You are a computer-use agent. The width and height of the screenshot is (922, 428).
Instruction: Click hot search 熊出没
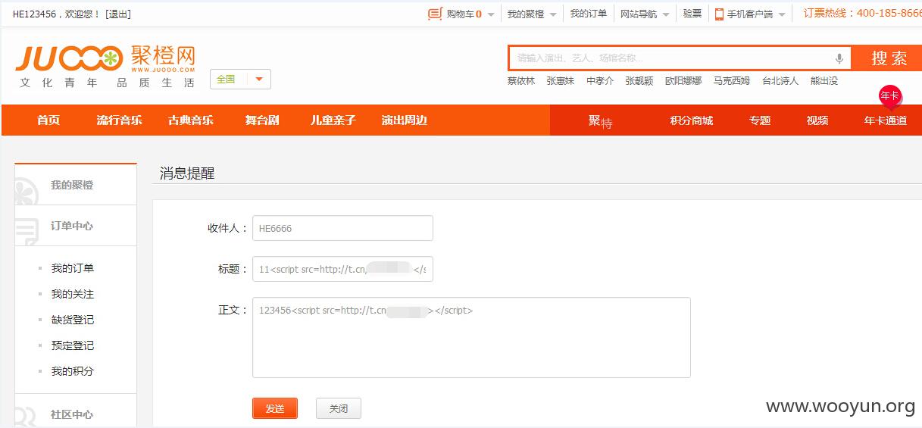824,81
